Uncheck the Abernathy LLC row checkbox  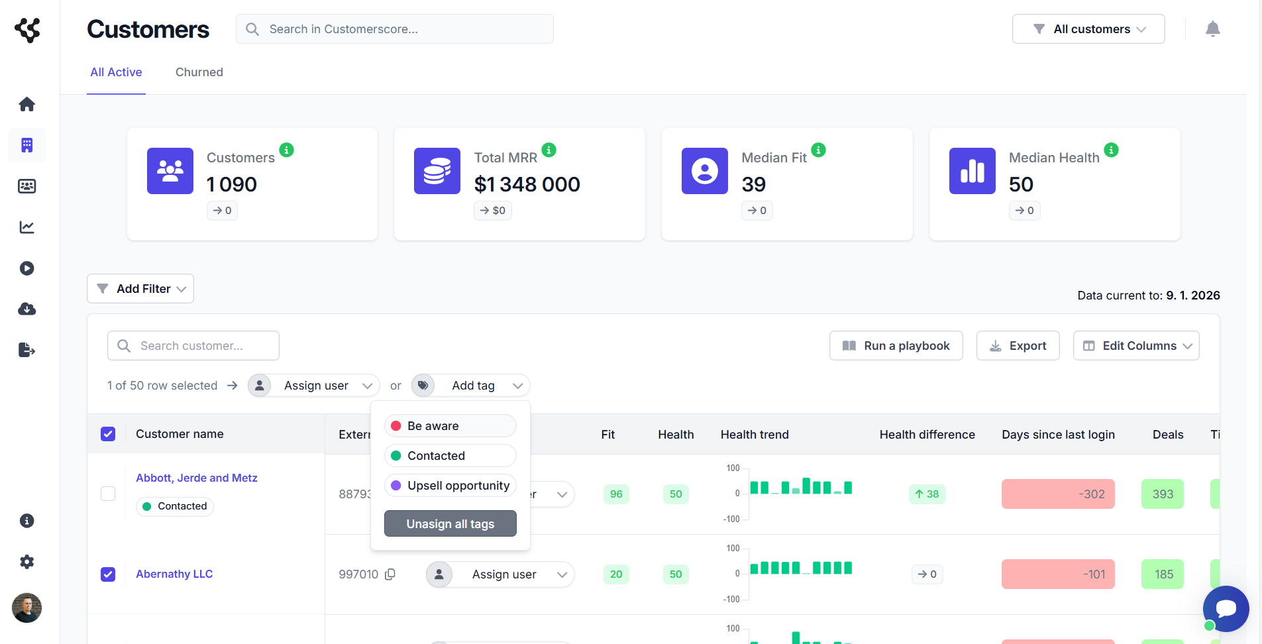(x=108, y=574)
